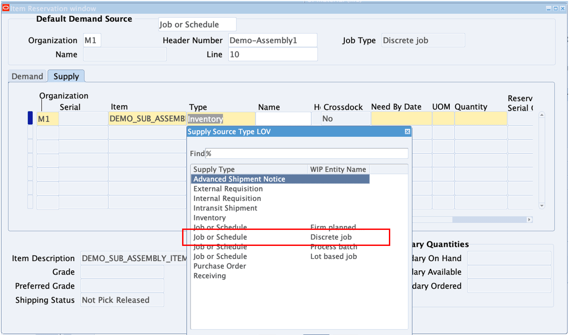Select the first supply row's record selector
569x335 pixels.
(x=30, y=118)
